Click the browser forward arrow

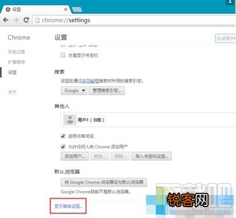[x=16, y=20]
